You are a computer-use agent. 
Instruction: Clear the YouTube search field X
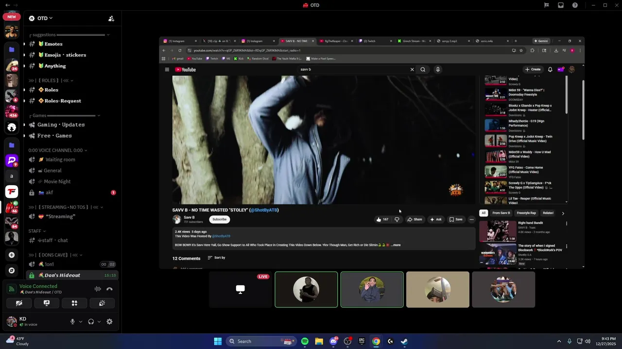(x=412, y=69)
